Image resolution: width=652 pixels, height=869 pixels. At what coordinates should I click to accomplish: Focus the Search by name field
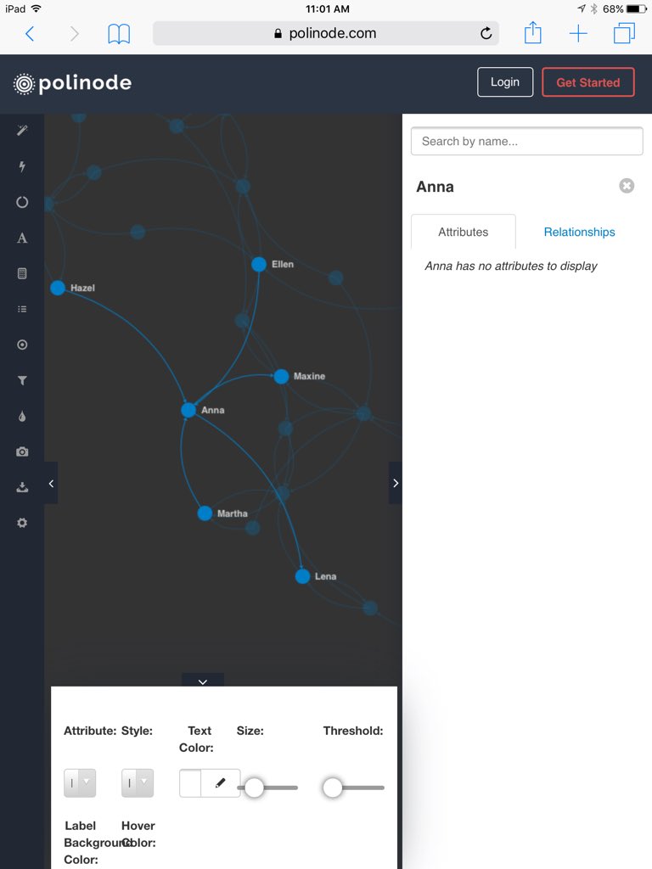(x=526, y=142)
